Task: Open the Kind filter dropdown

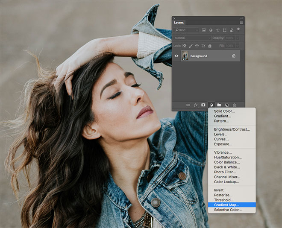Action: [186, 30]
